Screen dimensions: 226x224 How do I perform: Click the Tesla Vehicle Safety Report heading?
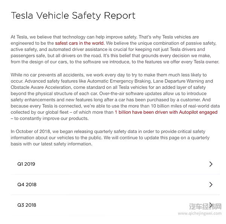pos(73,15)
